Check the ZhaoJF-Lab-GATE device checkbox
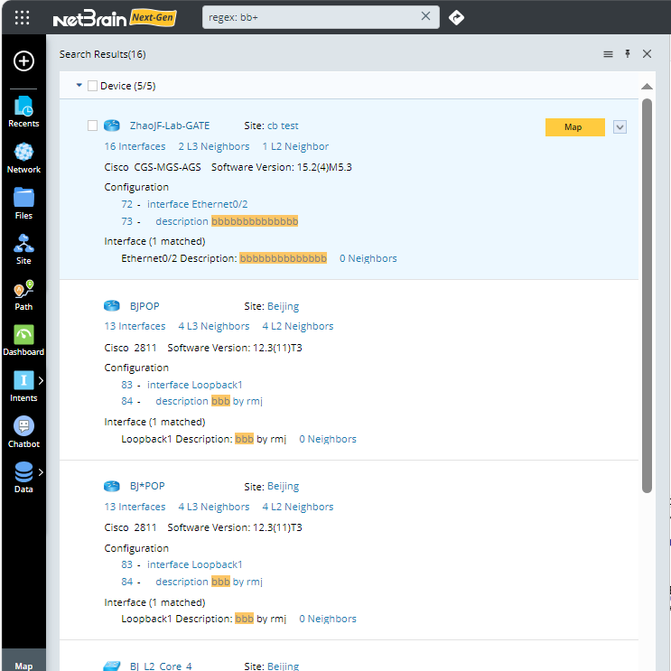Screen dimensions: 671x671 coord(92,126)
